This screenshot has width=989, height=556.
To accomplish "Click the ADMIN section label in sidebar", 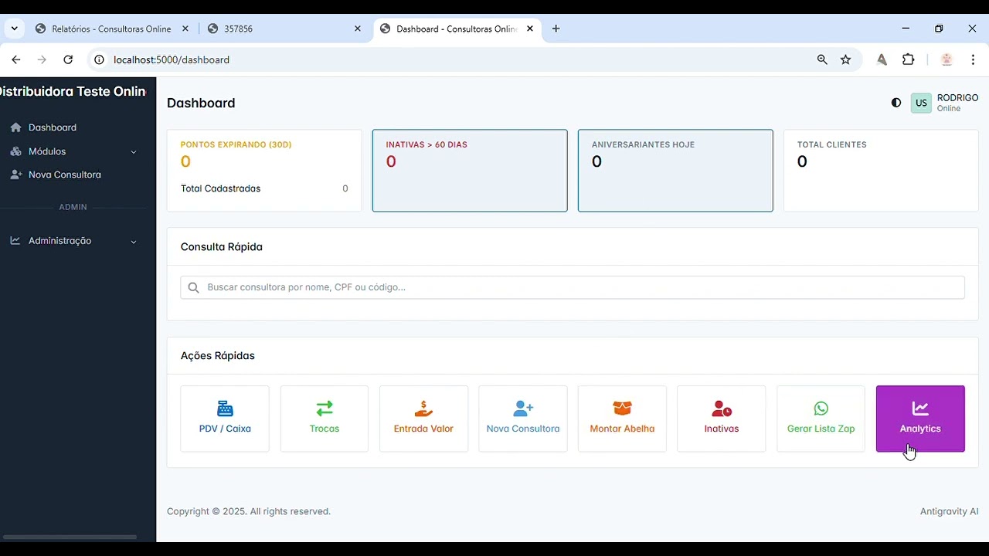I will (73, 207).
